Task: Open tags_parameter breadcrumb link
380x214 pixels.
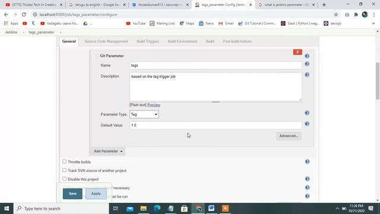Action: tap(42, 32)
